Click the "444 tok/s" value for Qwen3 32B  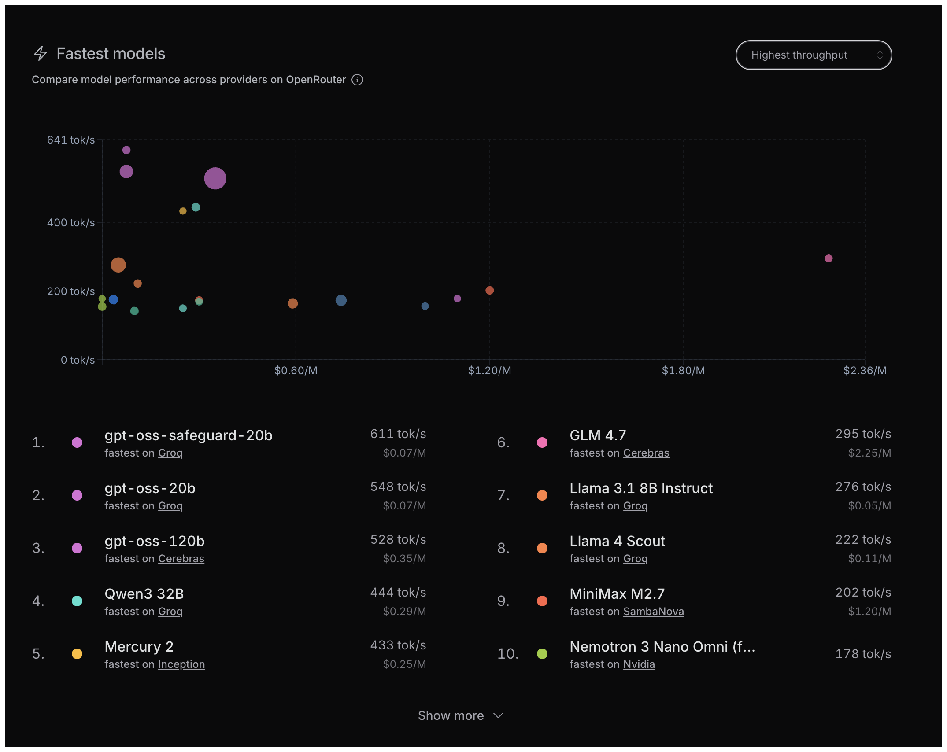[x=398, y=593]
